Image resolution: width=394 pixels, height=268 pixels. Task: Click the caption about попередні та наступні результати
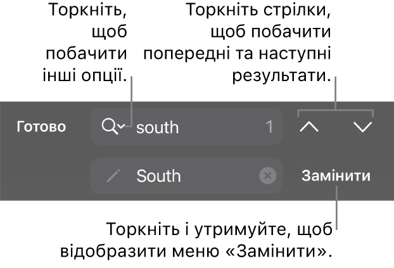click(x=237, y=42)
